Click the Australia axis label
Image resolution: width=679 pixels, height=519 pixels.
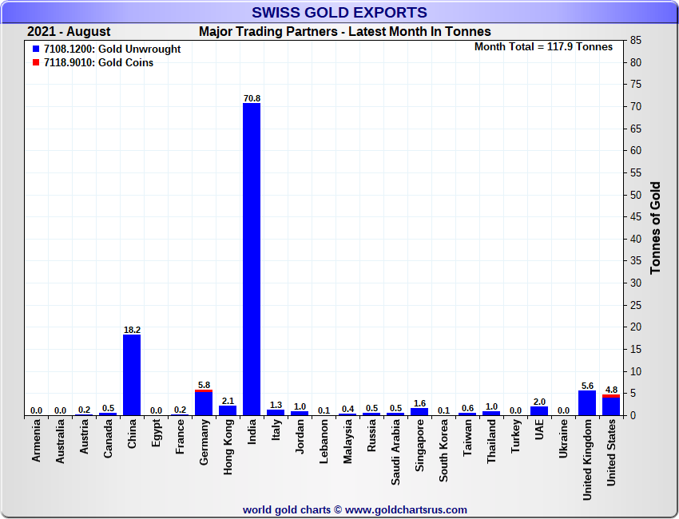tap(60, 442)
